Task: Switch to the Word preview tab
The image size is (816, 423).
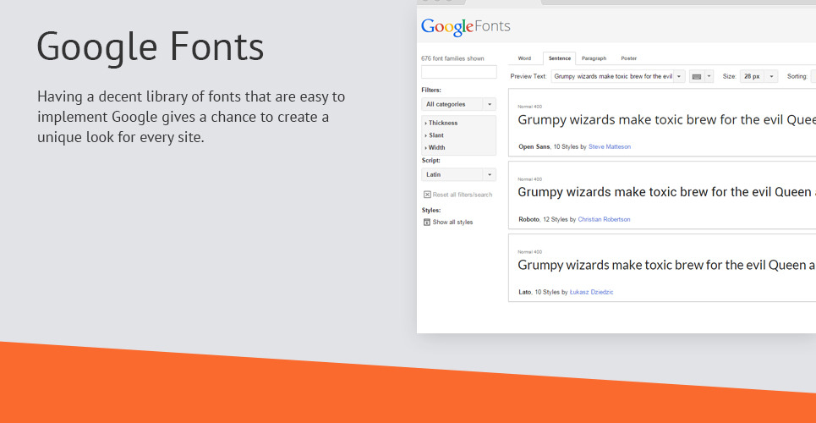Action: pos(524,58)
